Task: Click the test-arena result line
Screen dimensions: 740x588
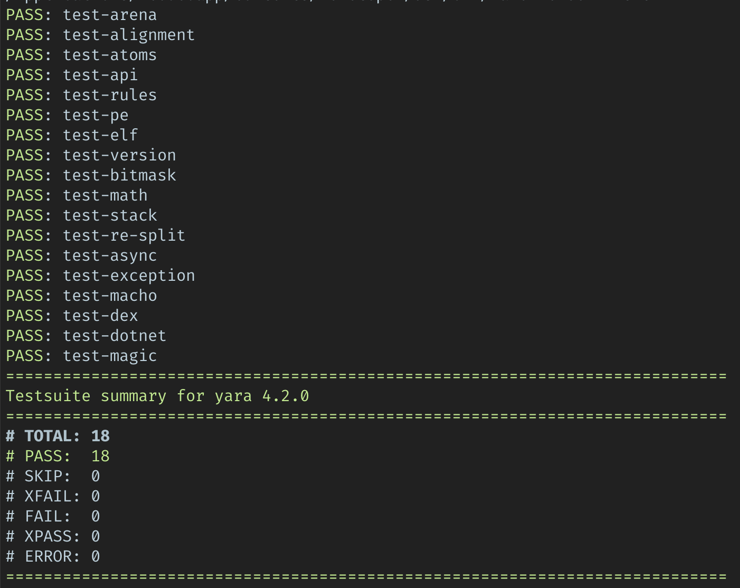Action: (x=81, y=15)
